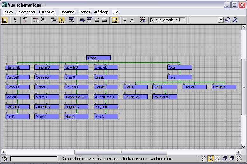This screenshot has height=164, width=247.
Task: Click the Collapse Selected up-arrow icon
Action: (x=132, y=20)
